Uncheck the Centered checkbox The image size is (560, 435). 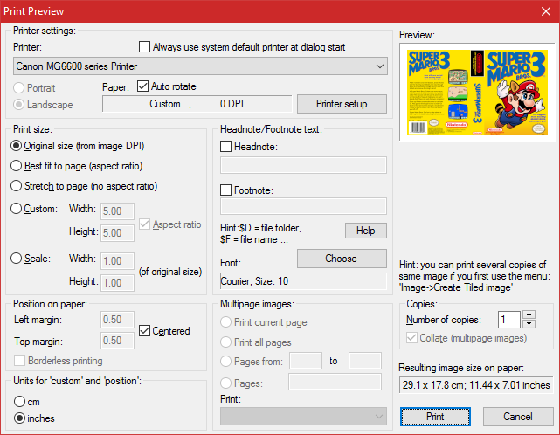click(146, 331)
